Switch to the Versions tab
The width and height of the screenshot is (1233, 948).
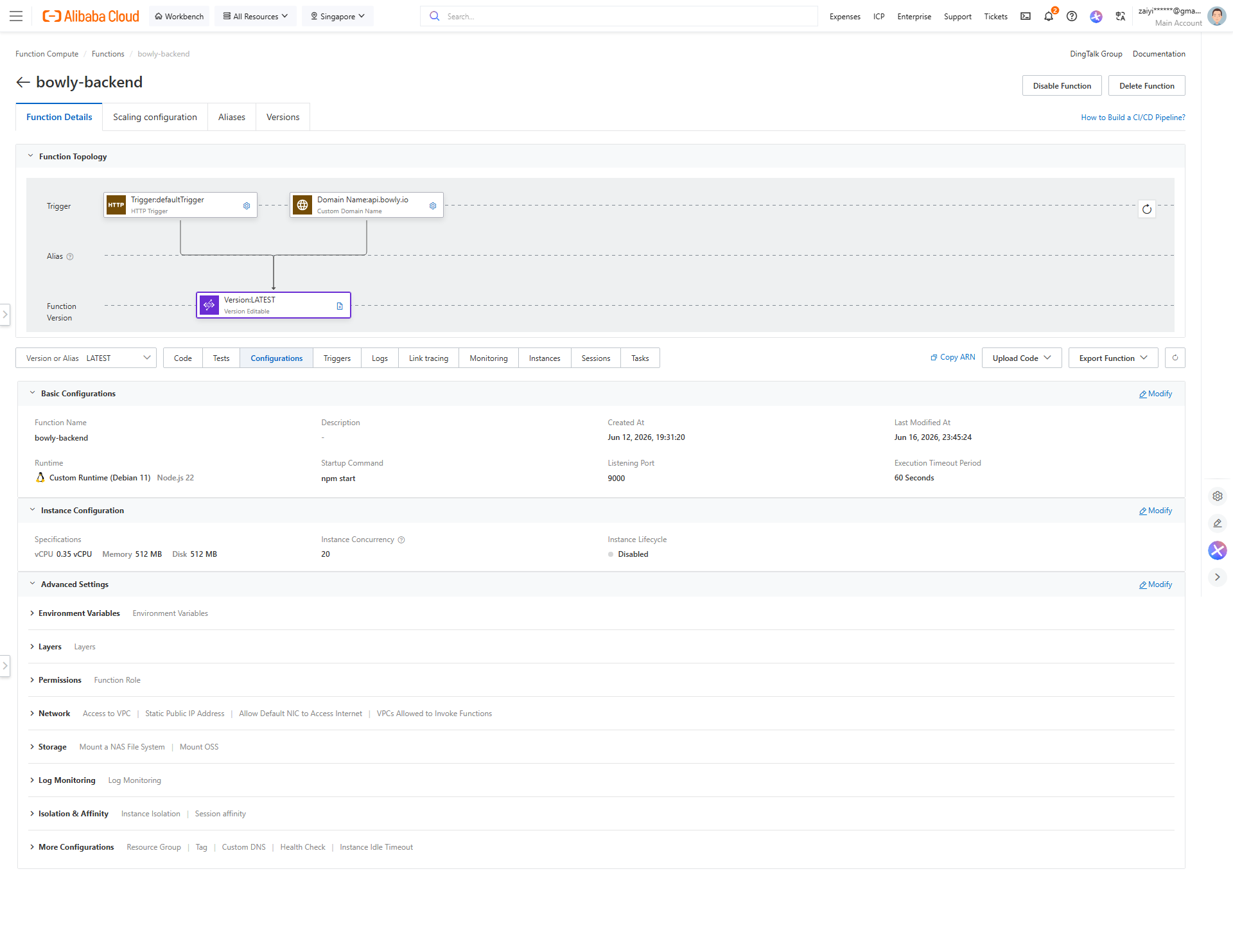point(283,117)
